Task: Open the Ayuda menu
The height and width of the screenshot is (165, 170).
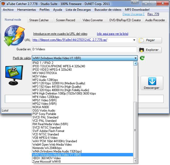Action: (58, 10)
